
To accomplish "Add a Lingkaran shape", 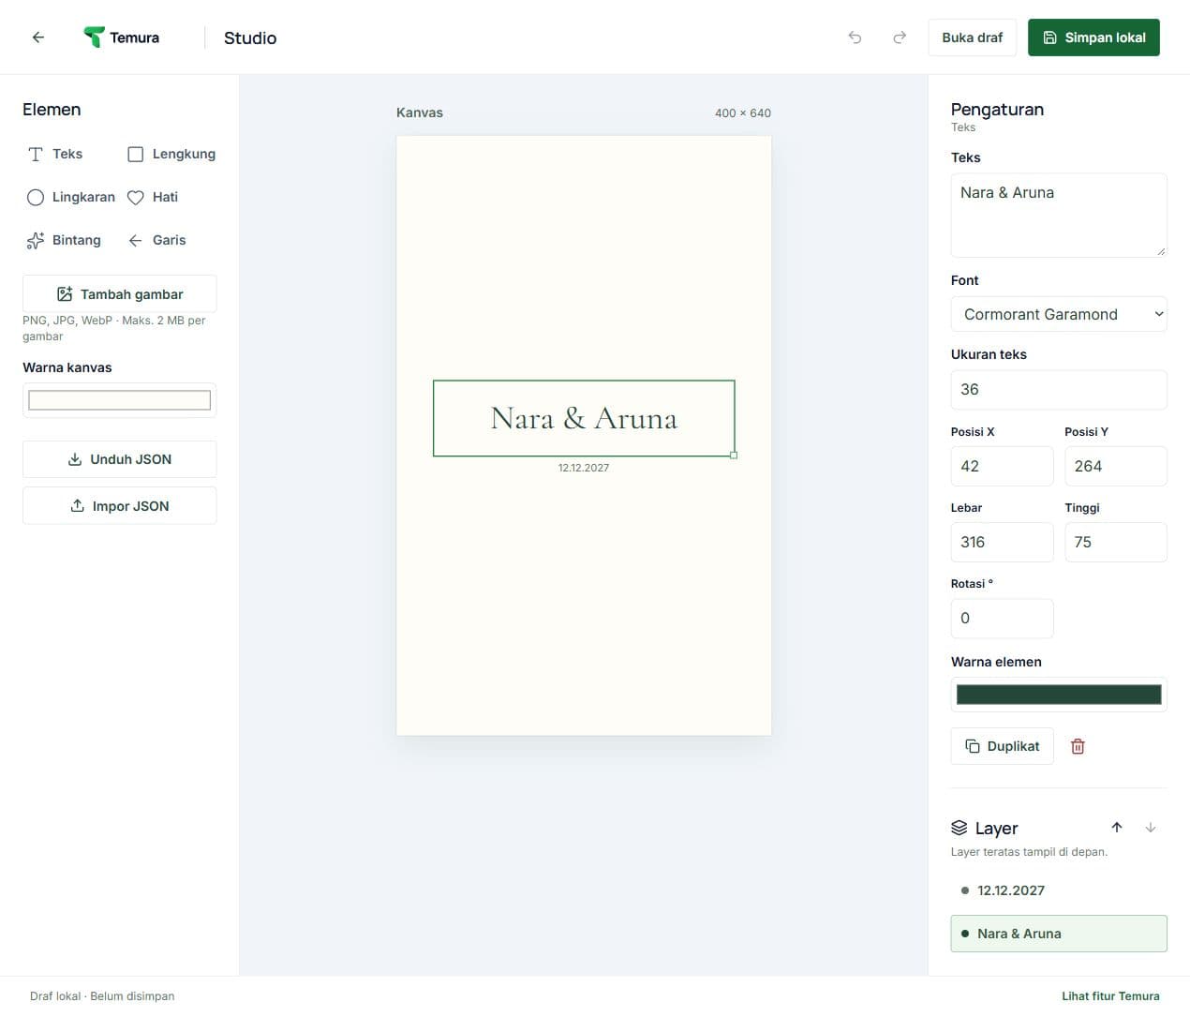I will [71, 197].
